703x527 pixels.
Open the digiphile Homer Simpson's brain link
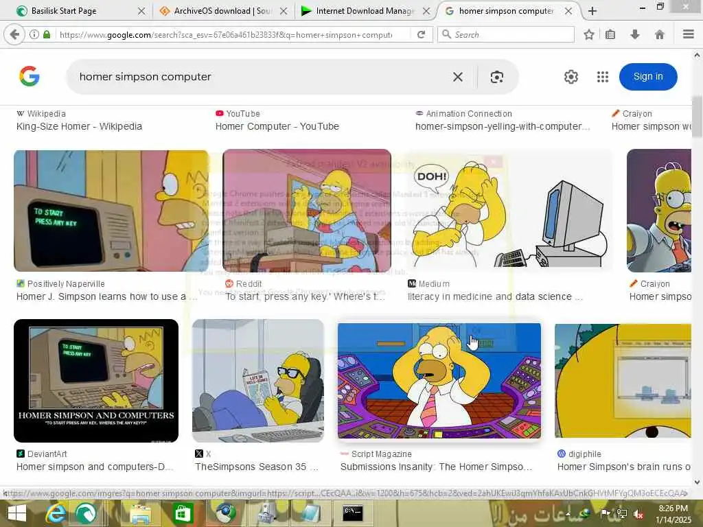pyautogui.click(x=623, y=467)
